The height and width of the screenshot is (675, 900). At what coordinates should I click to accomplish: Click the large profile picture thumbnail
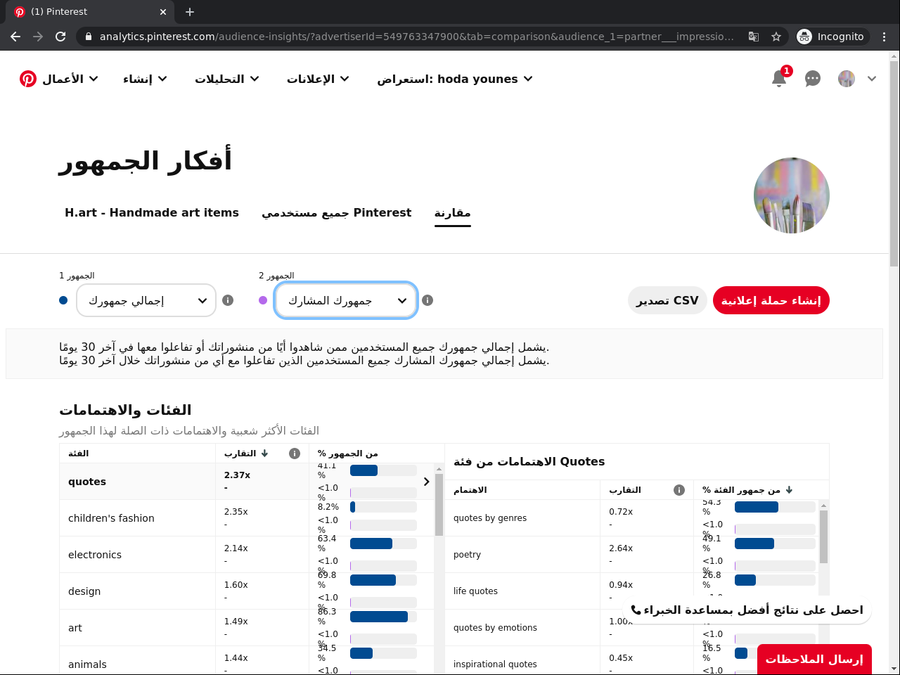792,195
